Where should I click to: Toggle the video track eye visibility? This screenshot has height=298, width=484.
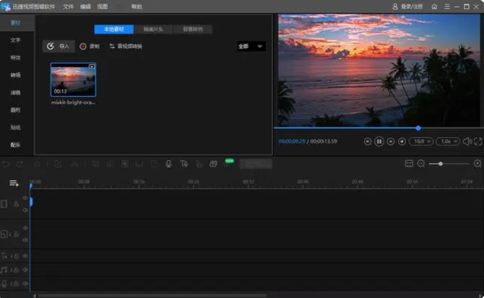coord(25,198)
